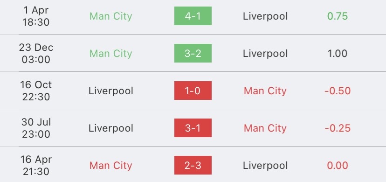Select red Man City in 30 Jul match
Image resolution: width=386 pixels, height=182 pixels.
point(265,128)
